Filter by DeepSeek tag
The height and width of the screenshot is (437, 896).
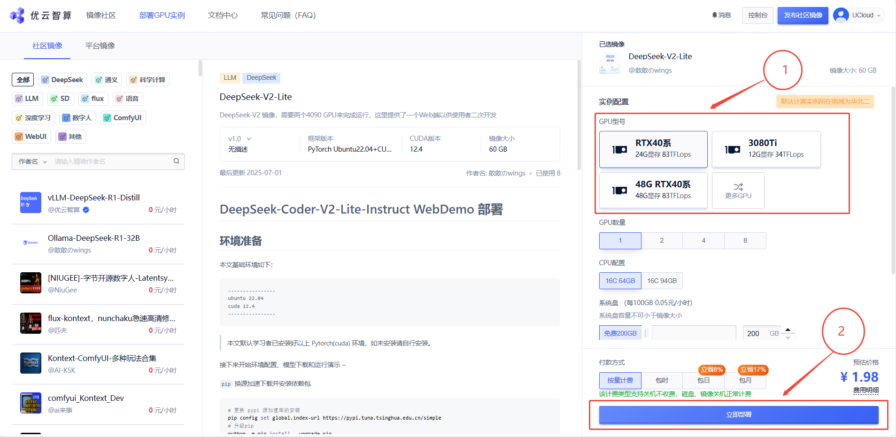(x=62, y=80)
